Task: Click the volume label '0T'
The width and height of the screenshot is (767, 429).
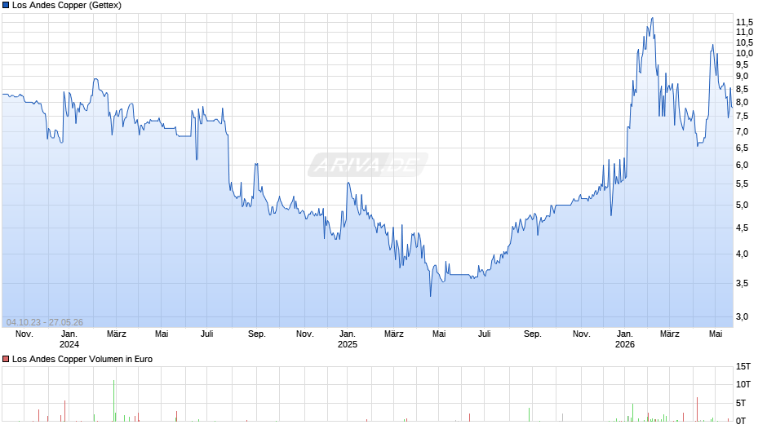Action: 741,421
